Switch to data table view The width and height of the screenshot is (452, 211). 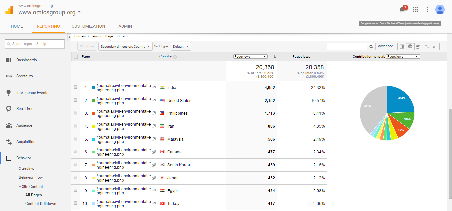click(402, 46)
